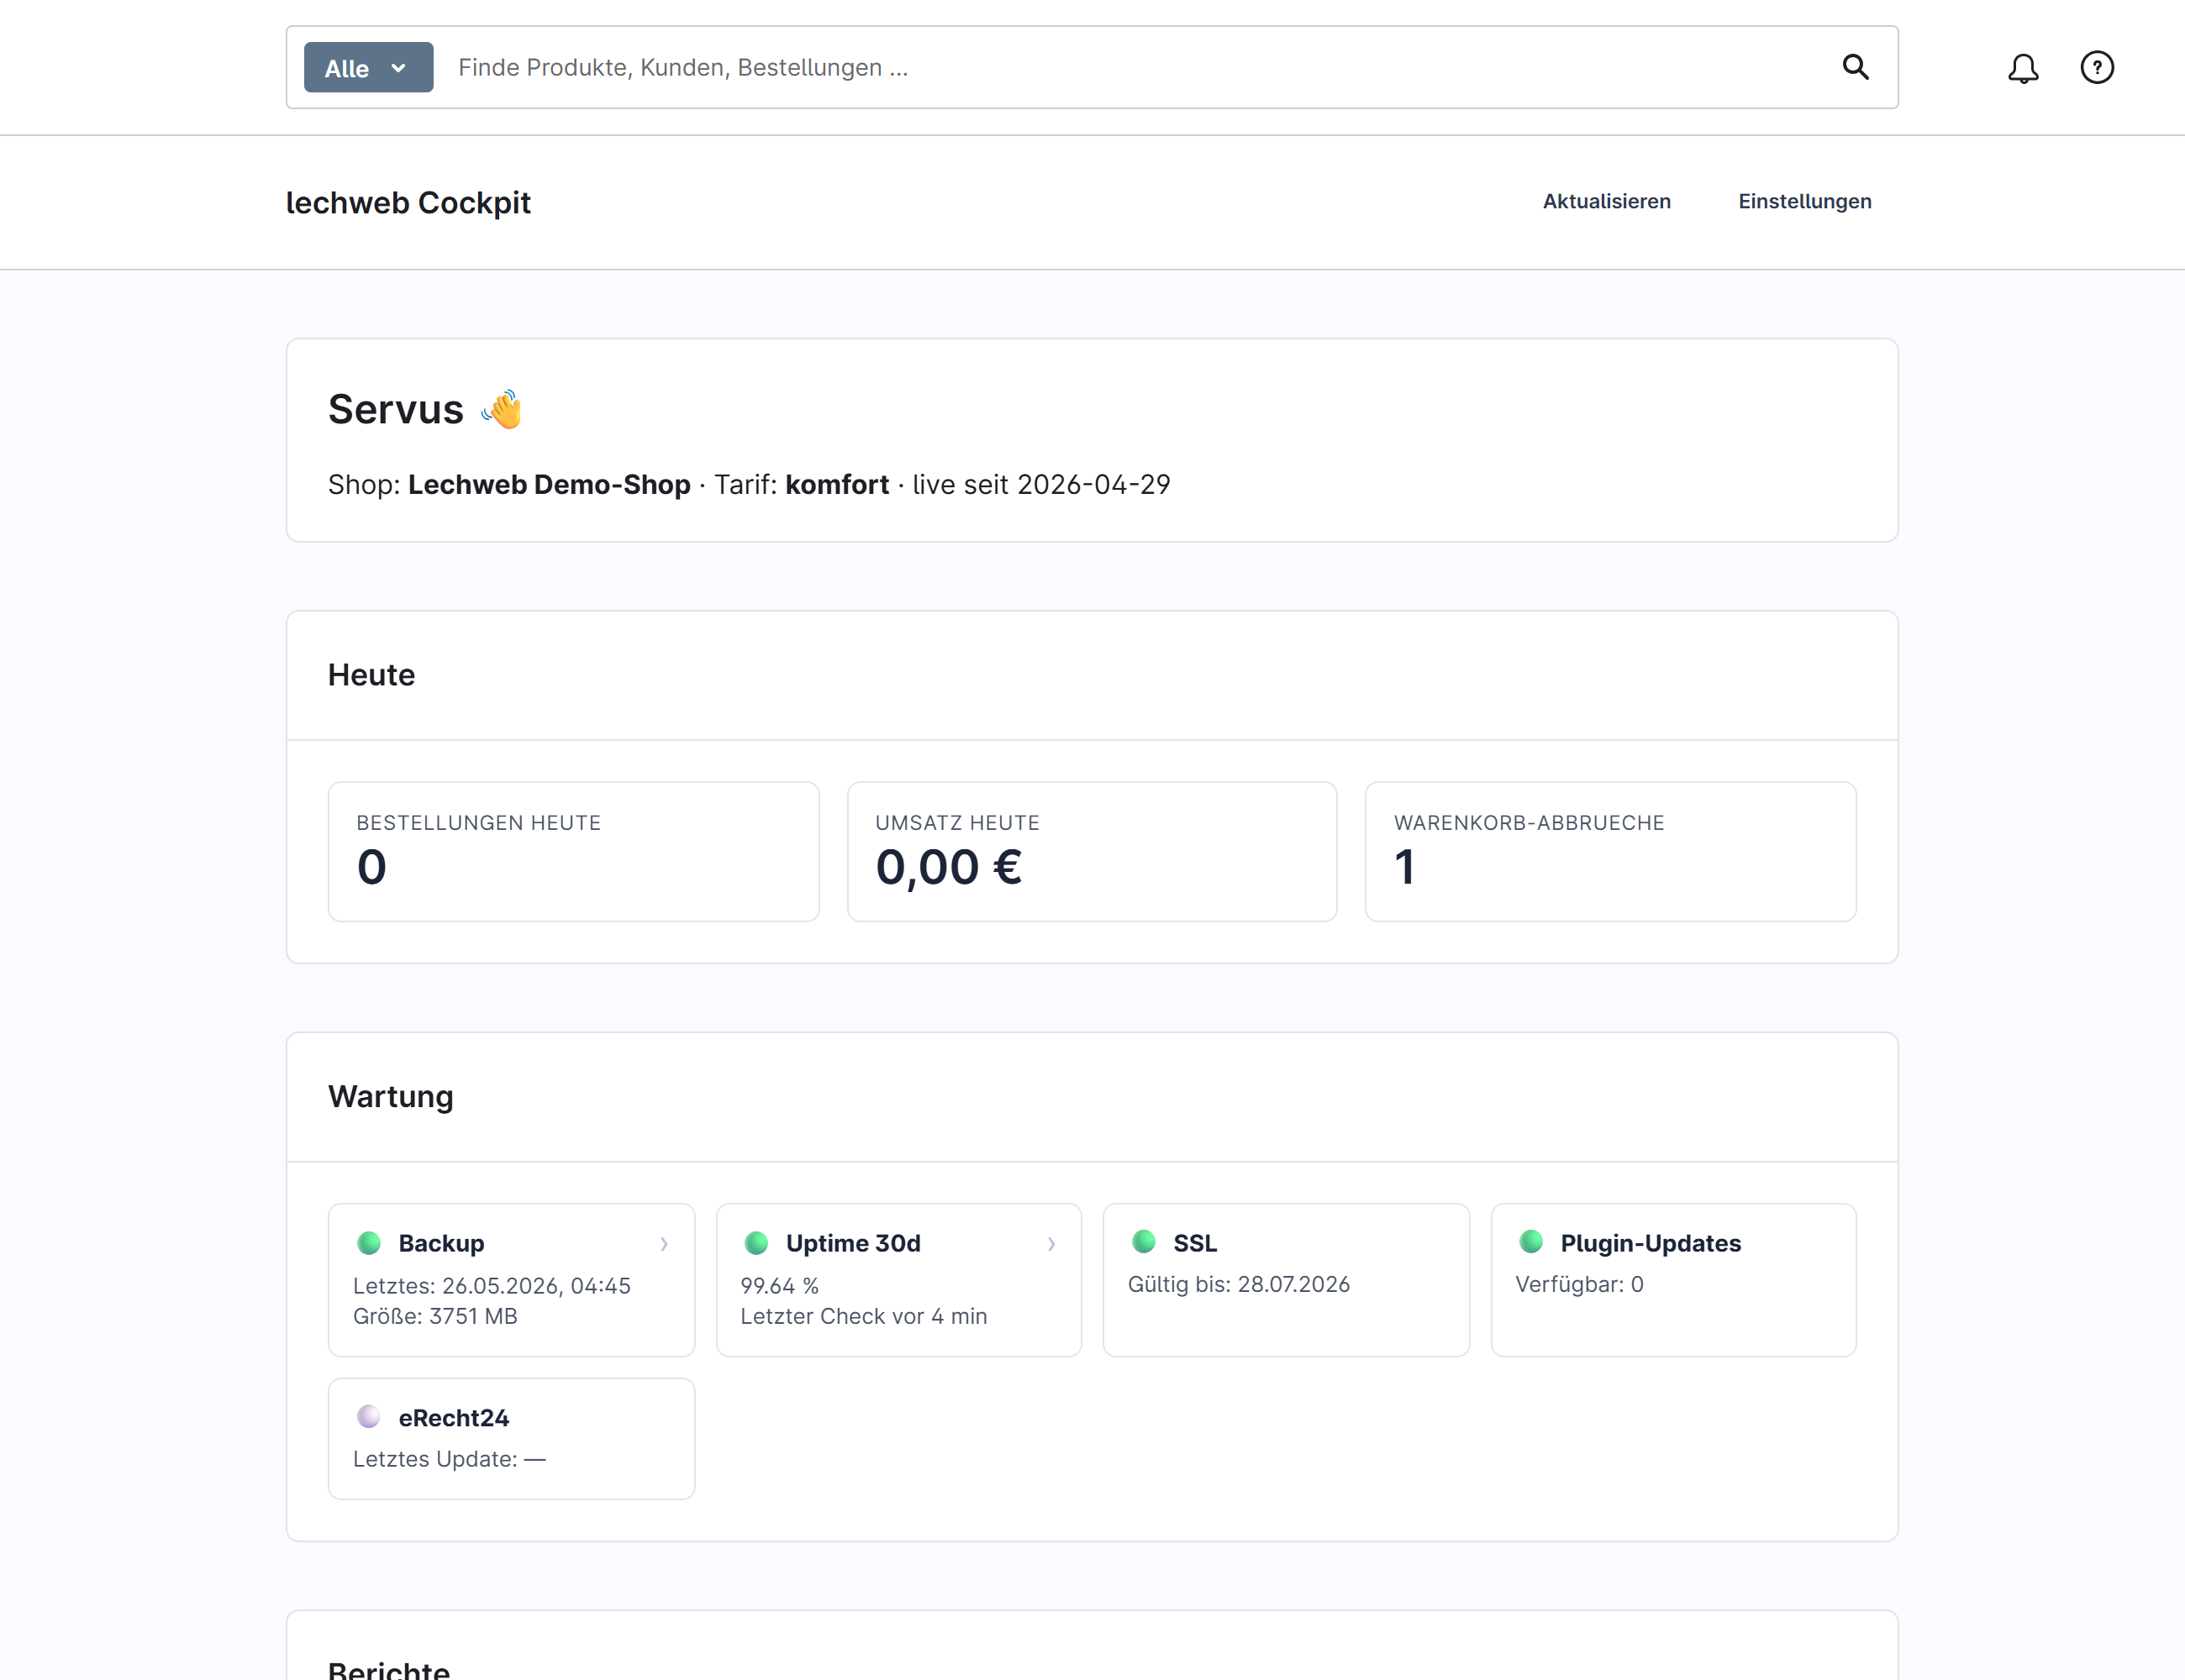This screenshot has height=1680, width=2185.
Task: Click the text Verfügbar: 0
Action: click(x=1579, y=1285)
